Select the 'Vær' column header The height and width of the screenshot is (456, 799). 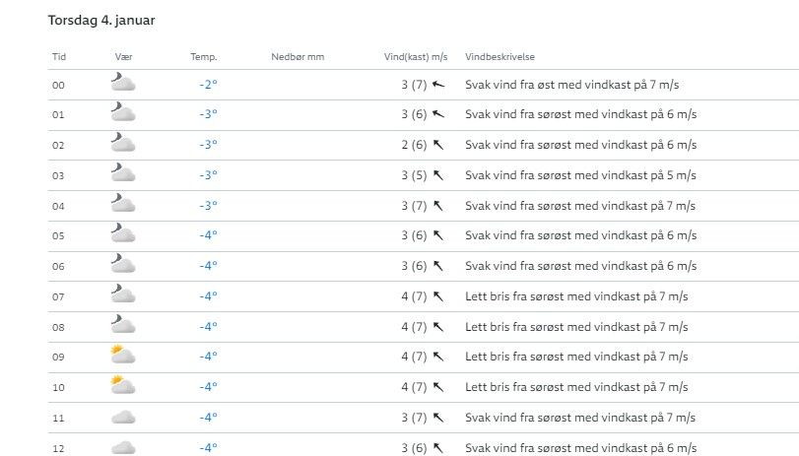[123, 57]
